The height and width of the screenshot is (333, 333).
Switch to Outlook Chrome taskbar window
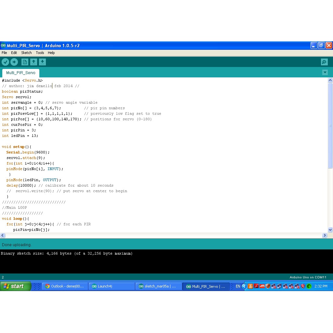pyautogui.click(x=66, y=286)
